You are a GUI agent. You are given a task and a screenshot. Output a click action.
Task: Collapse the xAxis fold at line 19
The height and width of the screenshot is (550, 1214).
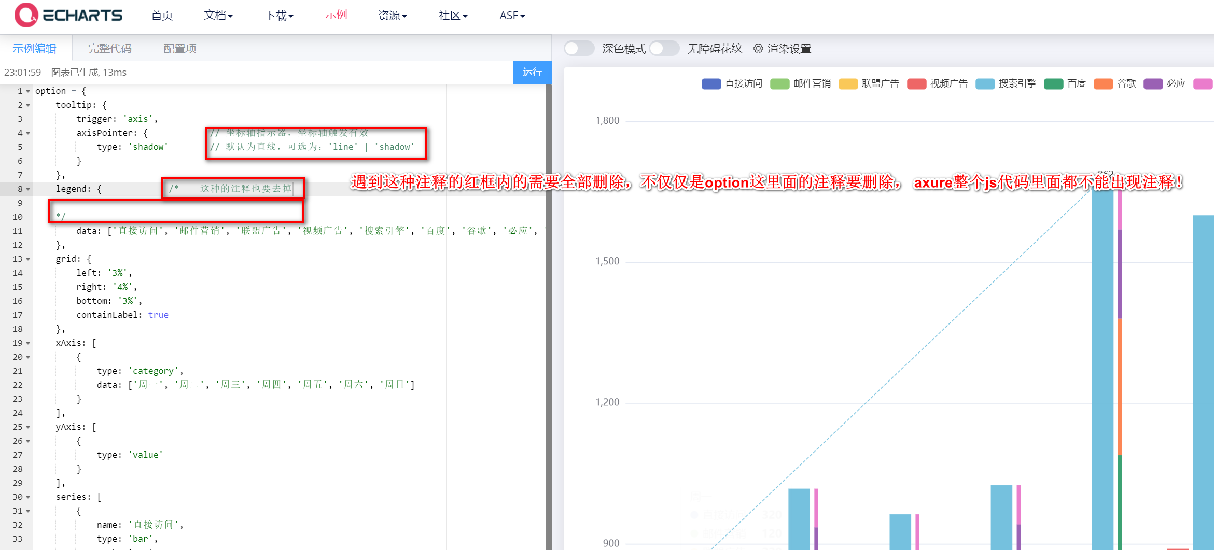(28, 343)
